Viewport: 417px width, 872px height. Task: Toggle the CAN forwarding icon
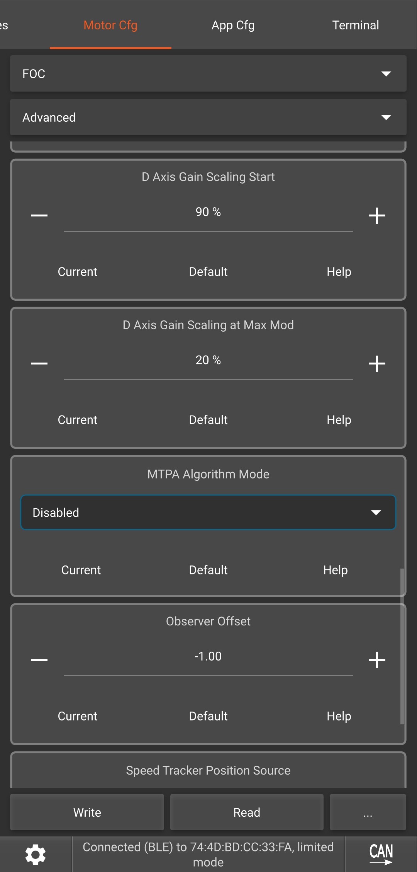pos(381,854)
